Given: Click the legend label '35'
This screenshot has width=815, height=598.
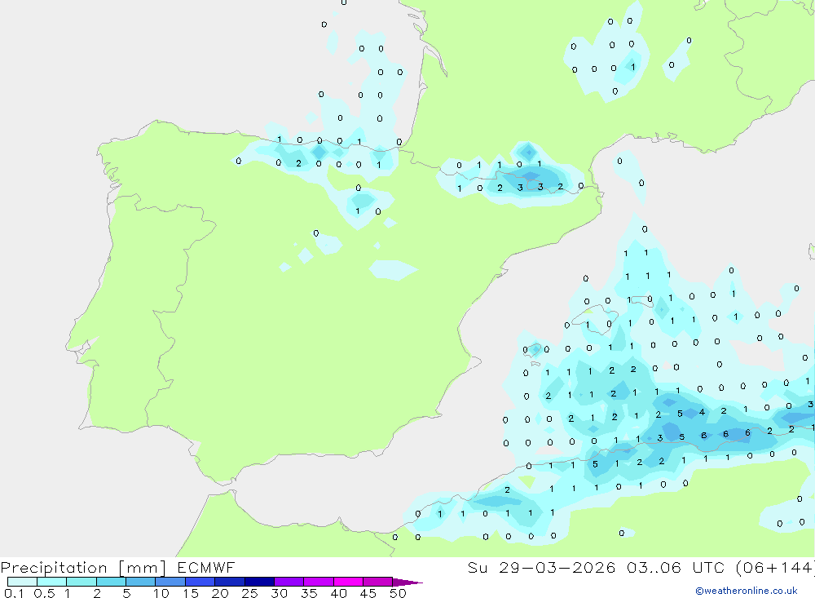Looking at the screenshot, I should (309, 593).
